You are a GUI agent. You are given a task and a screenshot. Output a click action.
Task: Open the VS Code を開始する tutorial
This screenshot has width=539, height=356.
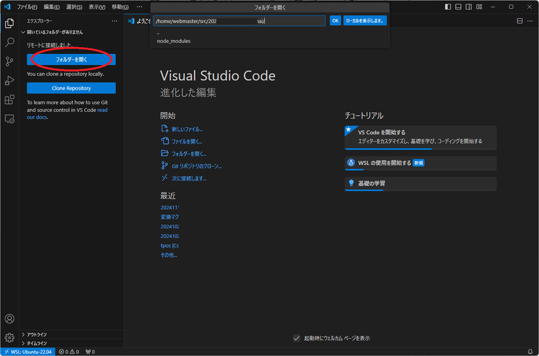[421, 137]
